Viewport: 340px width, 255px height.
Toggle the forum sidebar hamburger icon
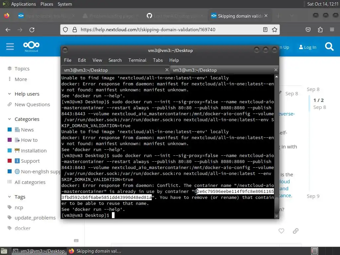point(10,46)
